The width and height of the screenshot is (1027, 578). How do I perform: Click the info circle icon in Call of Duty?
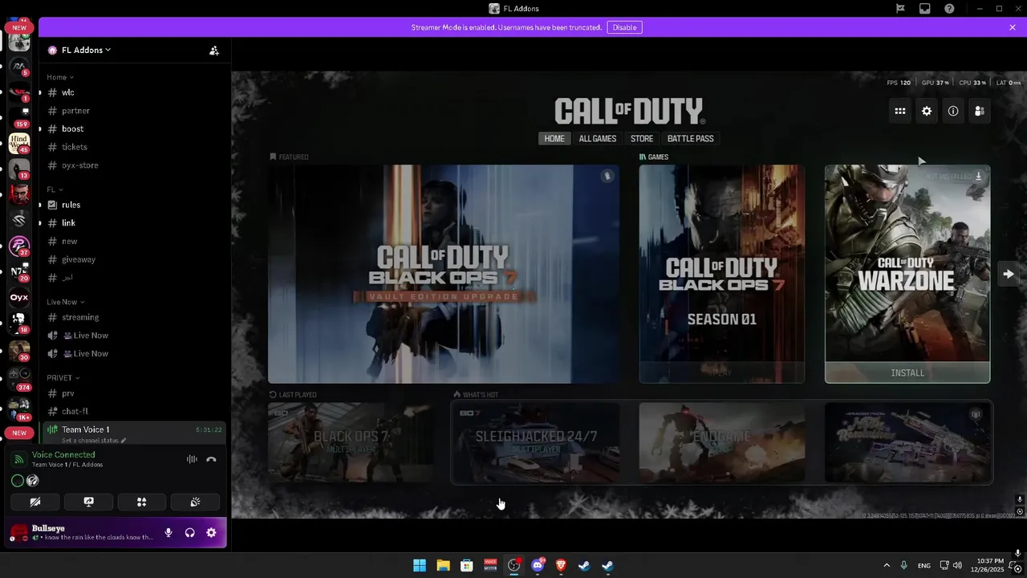pos(953,112)
